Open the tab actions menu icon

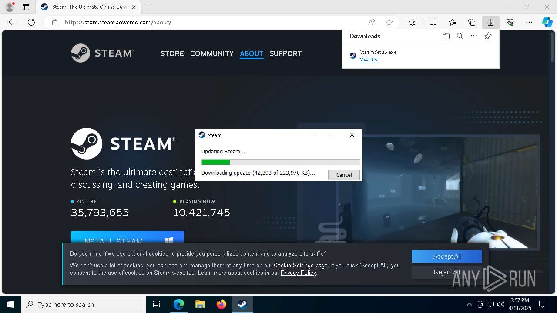tap(26, 7)
